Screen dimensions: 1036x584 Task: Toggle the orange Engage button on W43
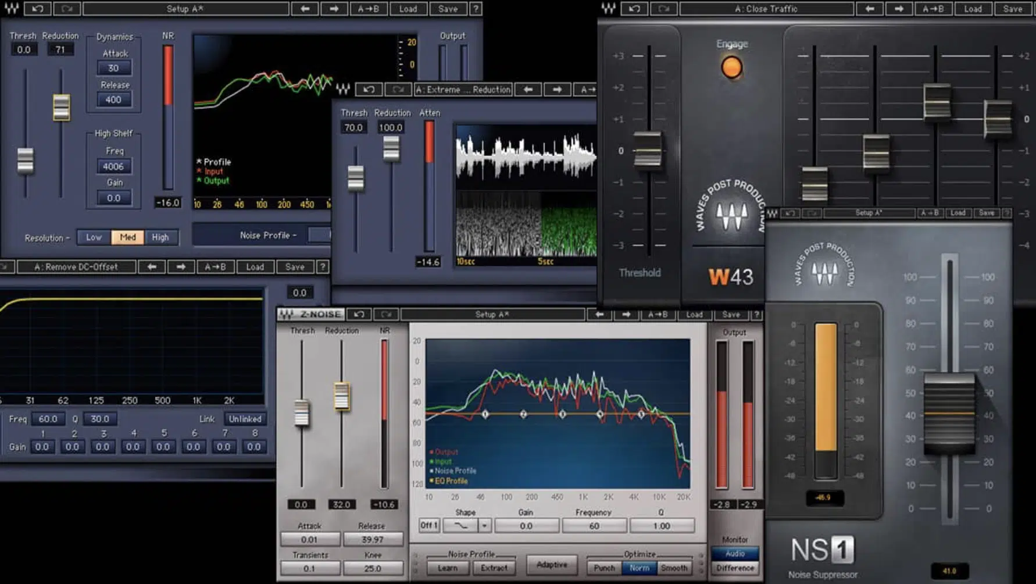click(x=731, y=67)
